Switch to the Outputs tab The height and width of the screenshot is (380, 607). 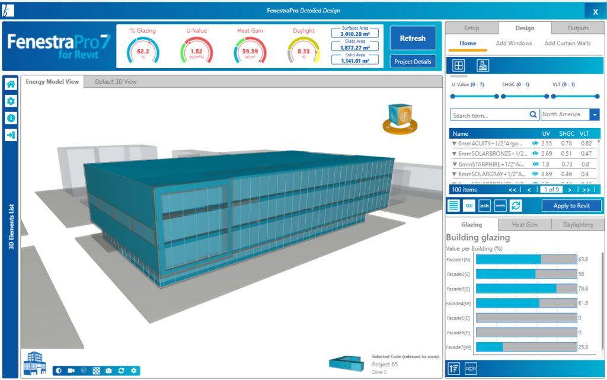click(x=578, y=28)
